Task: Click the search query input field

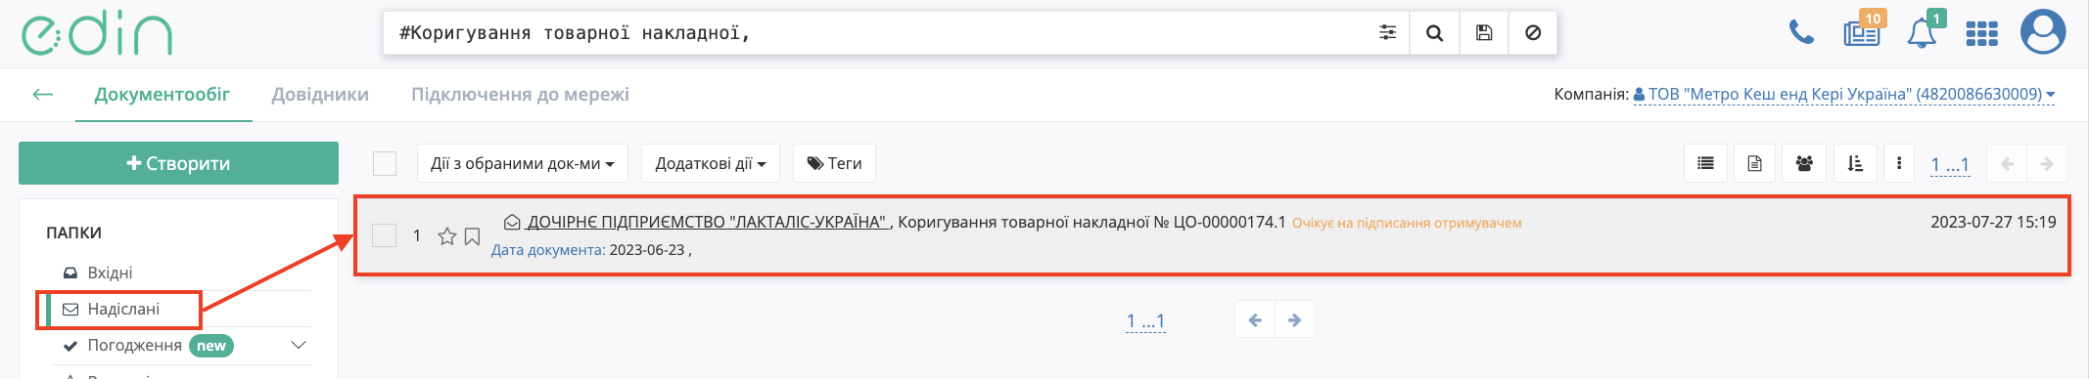Action: (877, 33)
